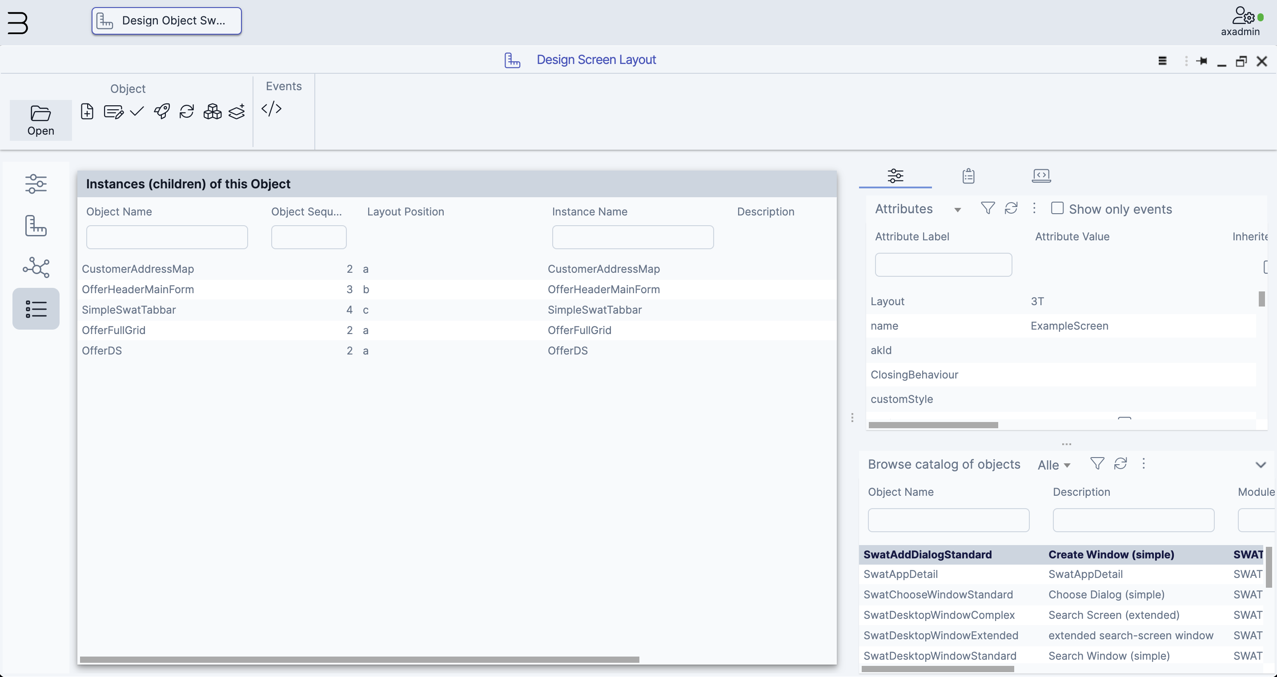Select the OfferDS object row
The width and height of the screenshot is (1277, 677).
[x=457, y=350]
